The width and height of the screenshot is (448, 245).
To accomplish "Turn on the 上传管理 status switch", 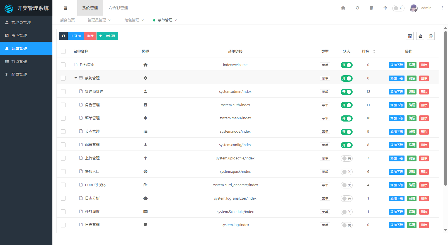I will (x=347, y=158).
